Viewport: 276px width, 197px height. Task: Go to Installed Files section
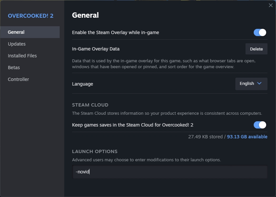click(22, 56)
